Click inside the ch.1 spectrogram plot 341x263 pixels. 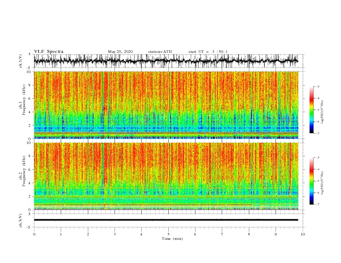166,105
